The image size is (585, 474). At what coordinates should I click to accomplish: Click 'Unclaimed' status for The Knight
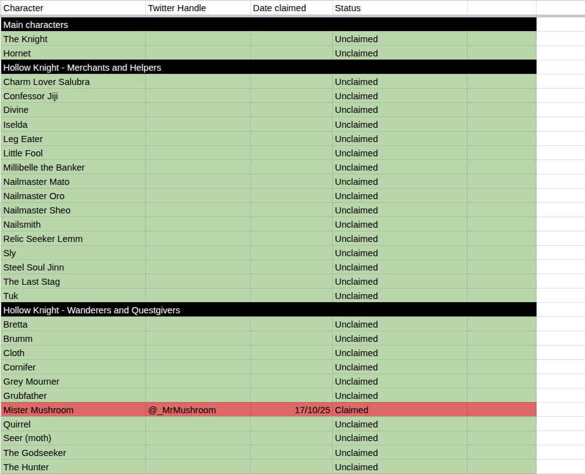(x=400, y=38)
